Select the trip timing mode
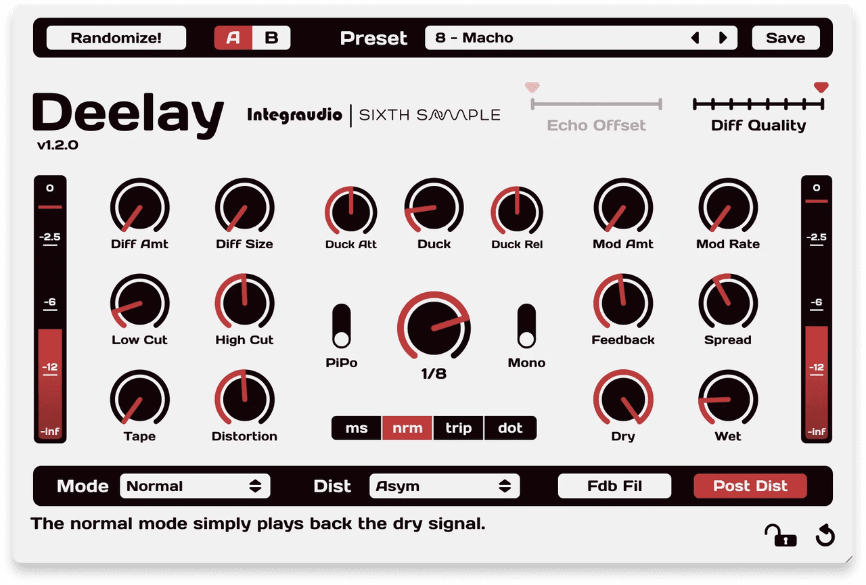 [x=458, y=427]
